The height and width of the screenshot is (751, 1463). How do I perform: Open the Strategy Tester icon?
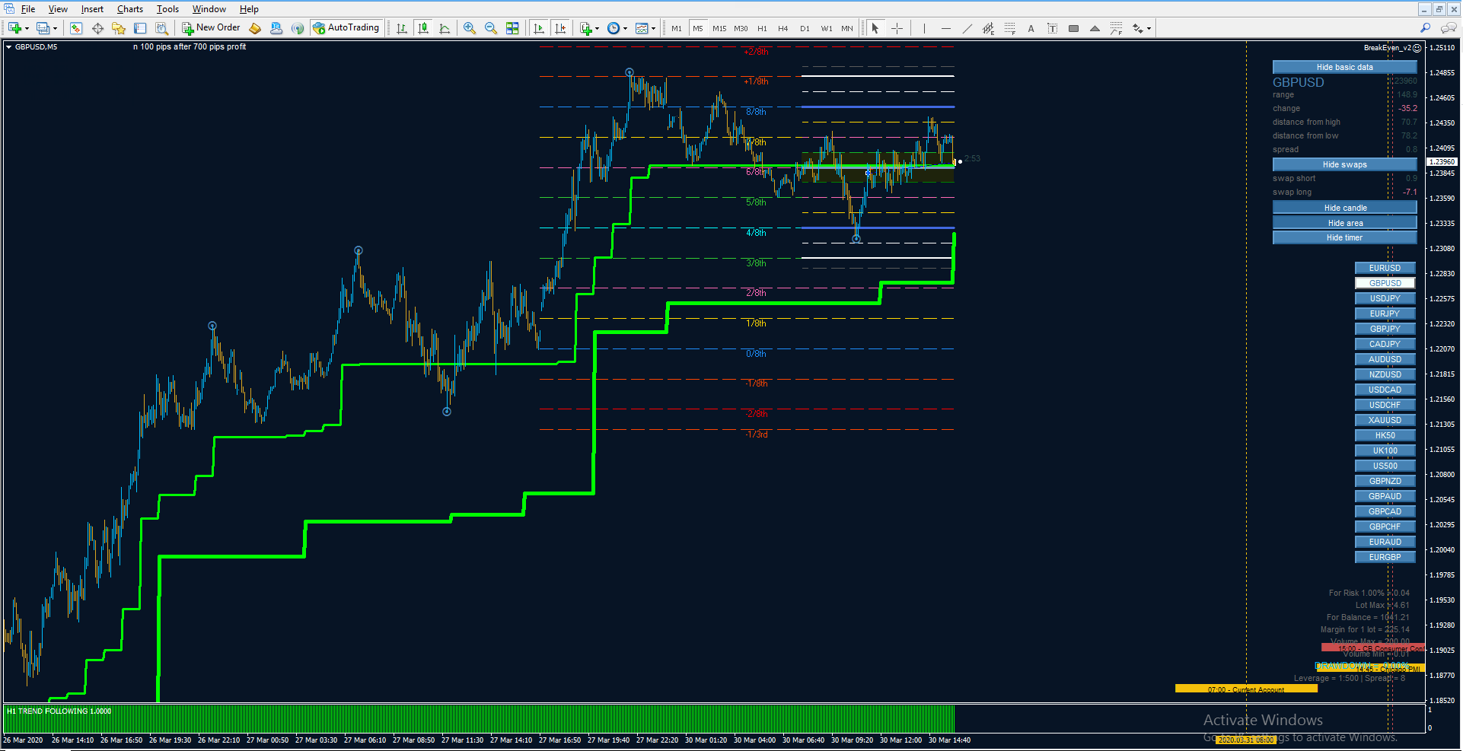coord(161,28)
